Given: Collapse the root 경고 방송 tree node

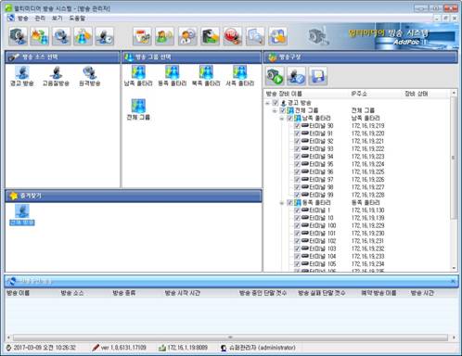Looking at the screenshot, I should coord(268,103).
